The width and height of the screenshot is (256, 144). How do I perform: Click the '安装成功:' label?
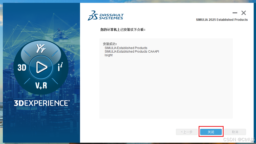(x=110, y=44)
